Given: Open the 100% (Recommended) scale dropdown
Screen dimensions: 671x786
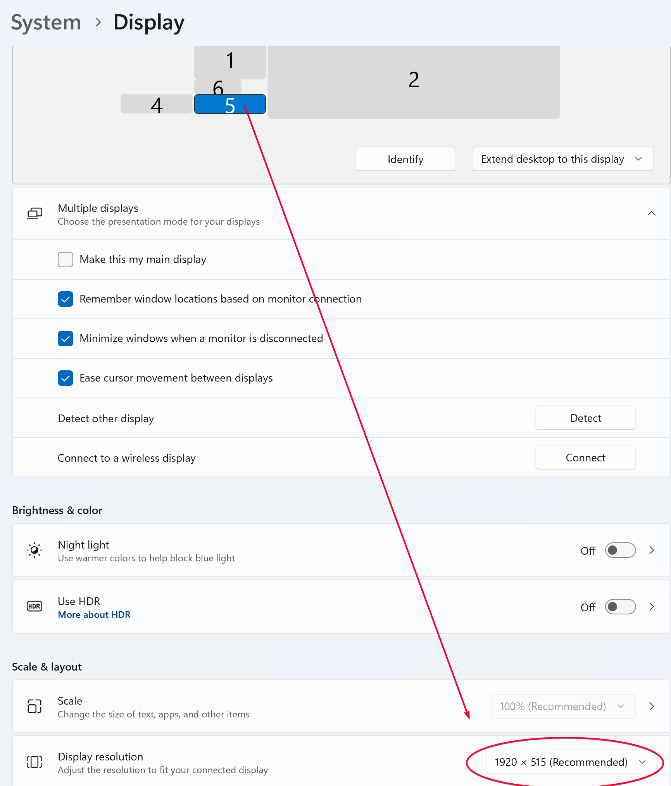Looking at the screenshot, I should pyautogui.click(x=563, y=706).
